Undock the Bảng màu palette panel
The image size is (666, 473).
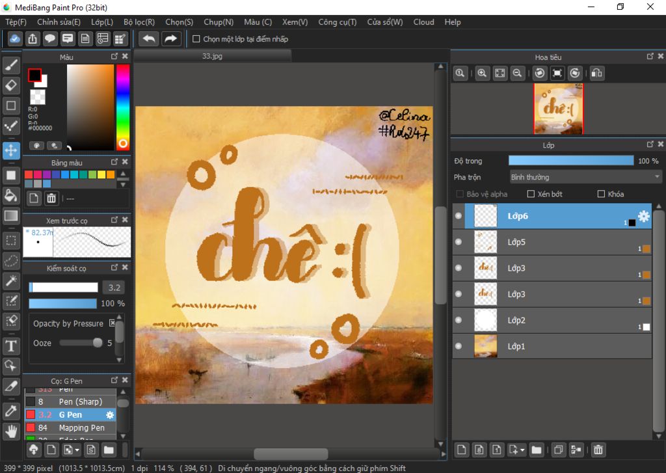tap(114, 162)
